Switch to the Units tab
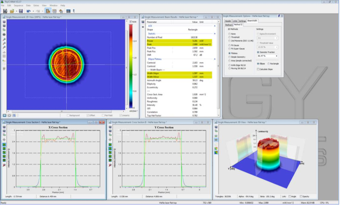340x205 pixels. click(x=235, y=21)
